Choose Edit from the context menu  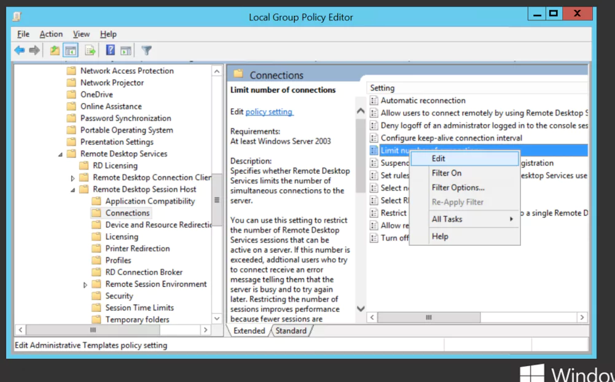464,158
